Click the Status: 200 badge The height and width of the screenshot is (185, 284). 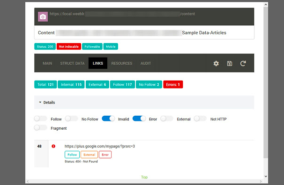coord(45,46)
